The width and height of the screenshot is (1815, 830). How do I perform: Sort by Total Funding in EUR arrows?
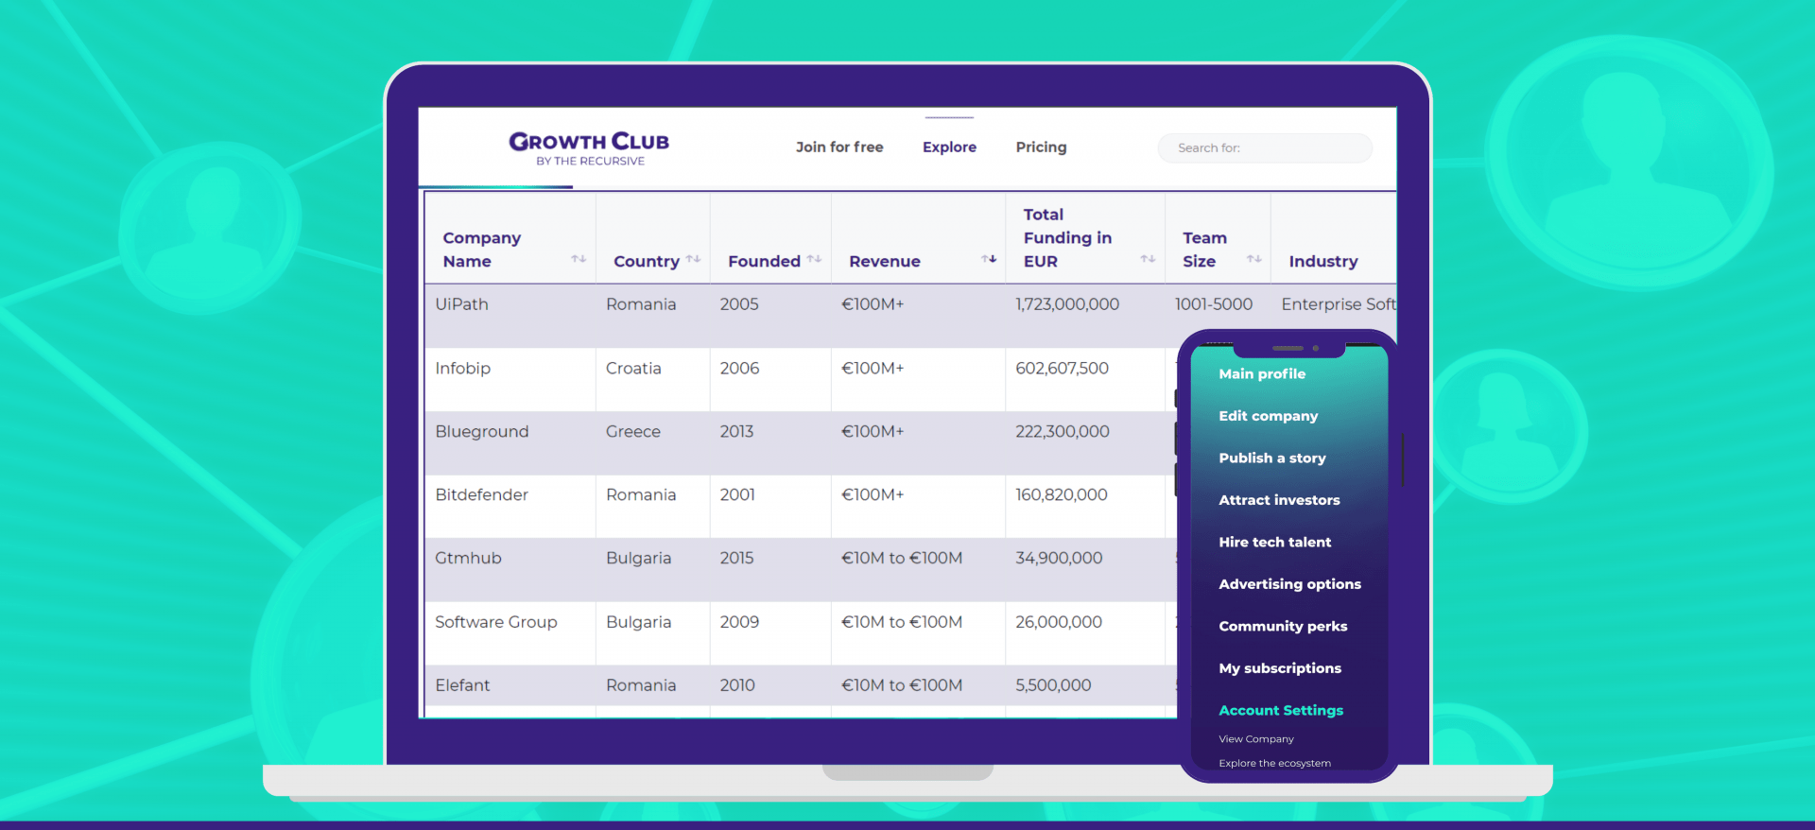pos(1148,259)
